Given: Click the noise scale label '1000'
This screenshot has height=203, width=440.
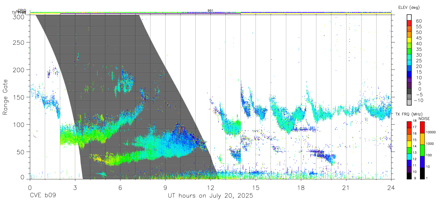Looking at the screenshot, I should point(430,144).
